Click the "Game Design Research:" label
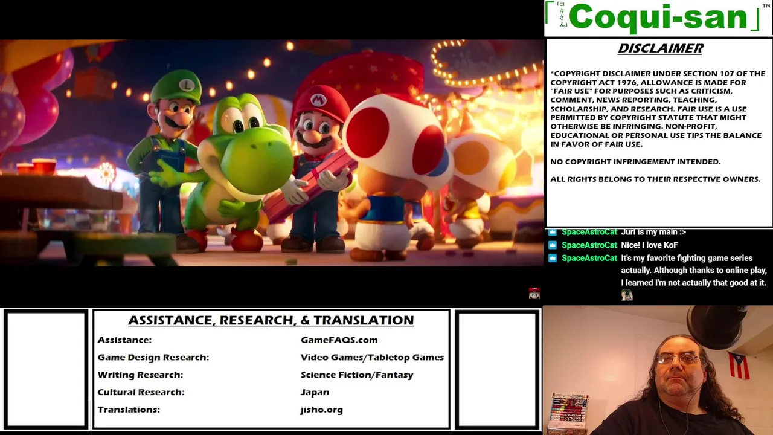The height and width of the screenshot is (435, 773). pos(153,358)
